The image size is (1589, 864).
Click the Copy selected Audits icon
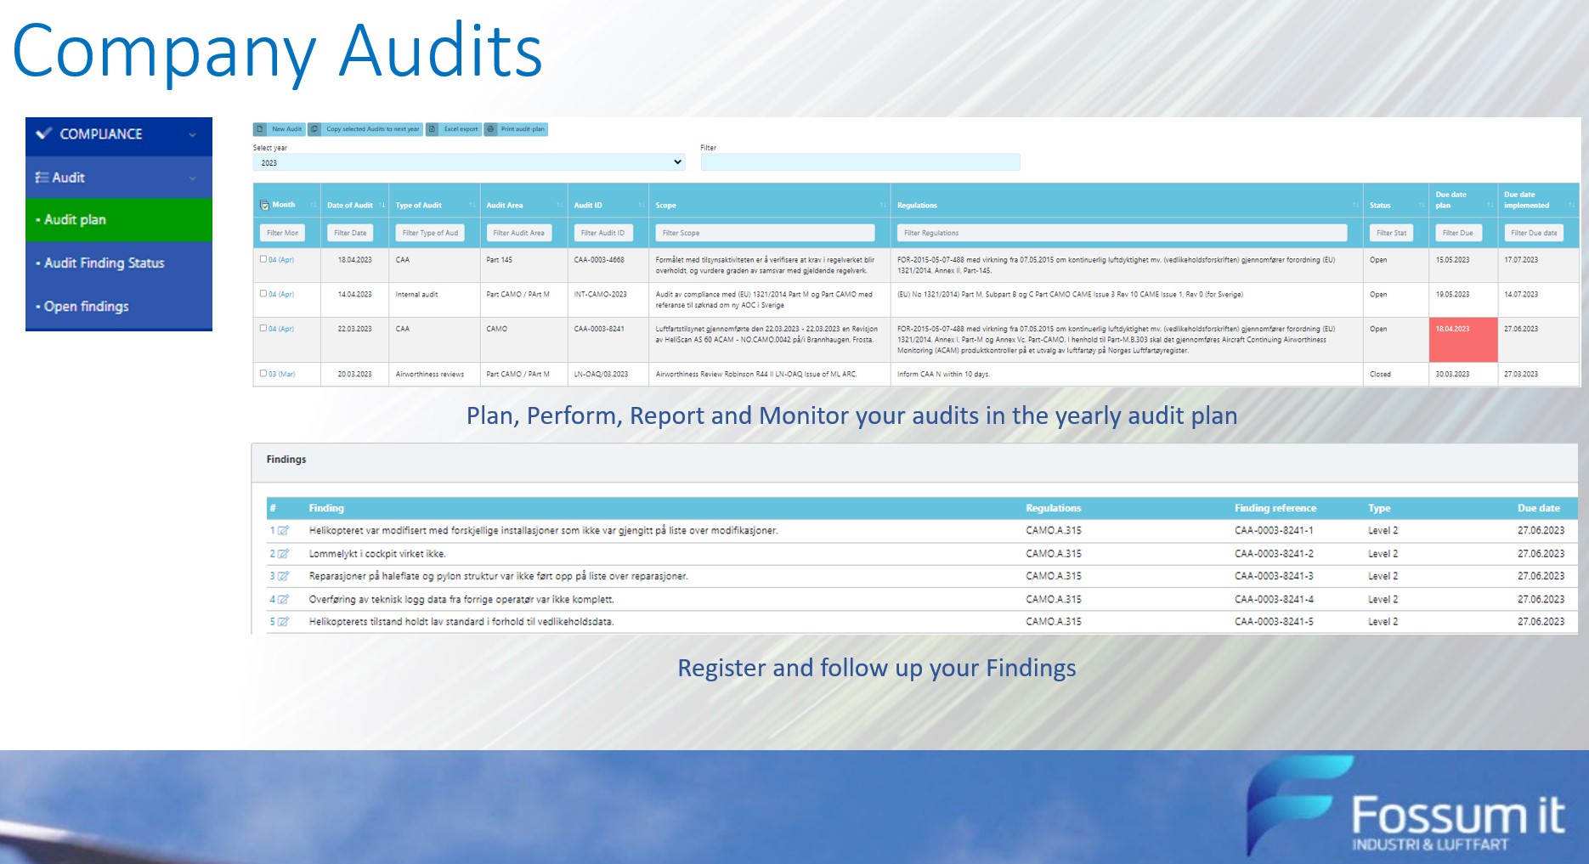click(314, 129)
